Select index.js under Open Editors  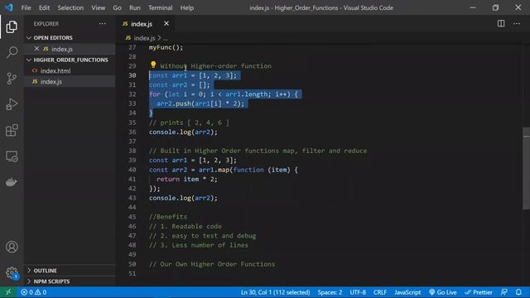click(62, 49)
